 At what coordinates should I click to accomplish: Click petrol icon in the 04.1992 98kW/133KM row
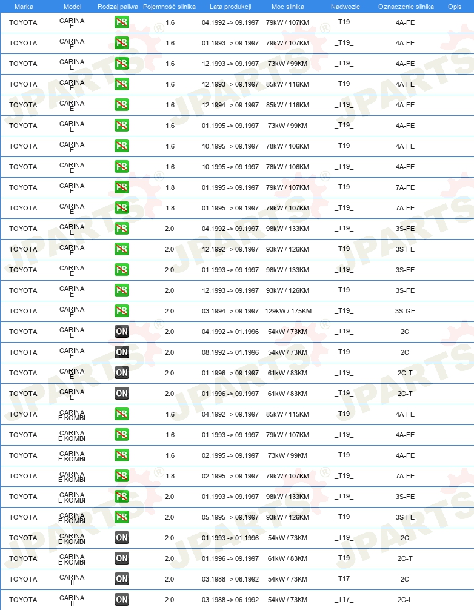coord(122,229)
